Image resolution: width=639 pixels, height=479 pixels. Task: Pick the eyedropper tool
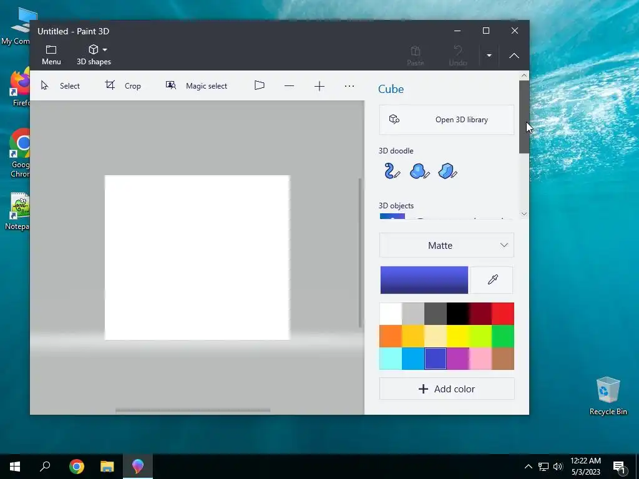pyautogui.click(x=493, y=280)
